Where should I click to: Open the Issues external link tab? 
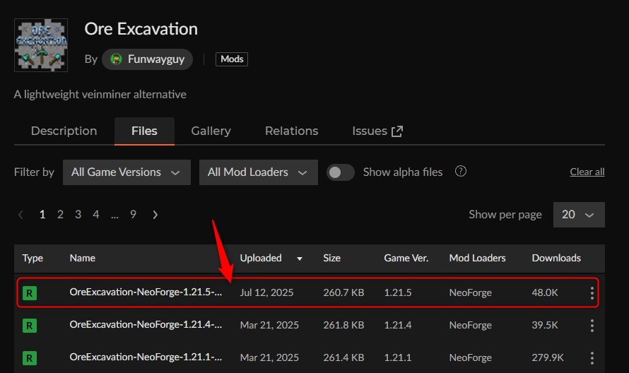click(377, 131)
